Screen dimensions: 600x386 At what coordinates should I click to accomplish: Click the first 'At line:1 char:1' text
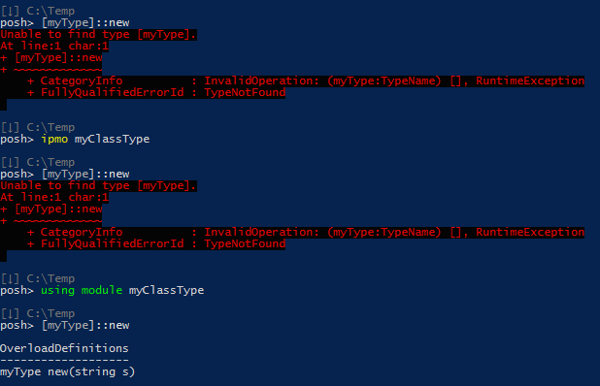coord(54,47)
